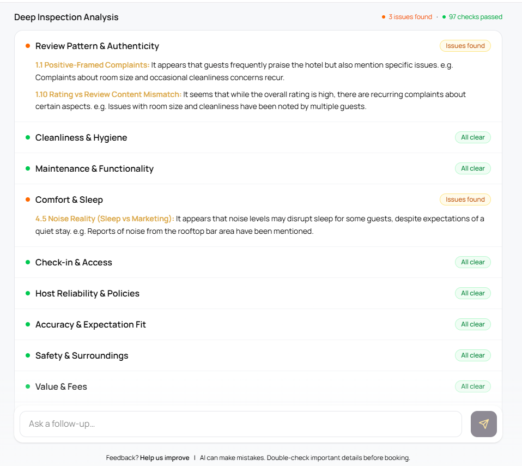The height and width of the screenshot is (466, 522).
Task: Click the orange dot beside Comfort & Sleep
Action: 28,199
